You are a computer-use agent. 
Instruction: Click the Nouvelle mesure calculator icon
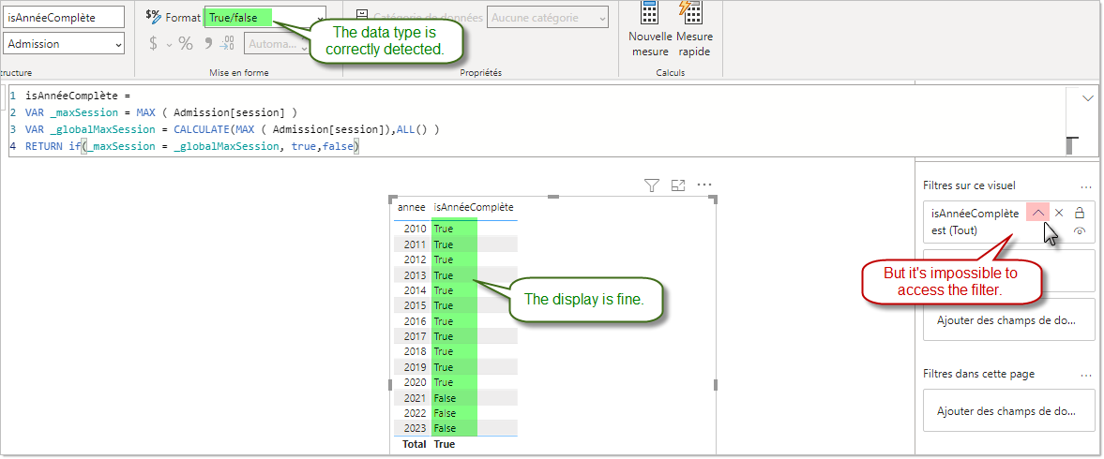[650, 13]
